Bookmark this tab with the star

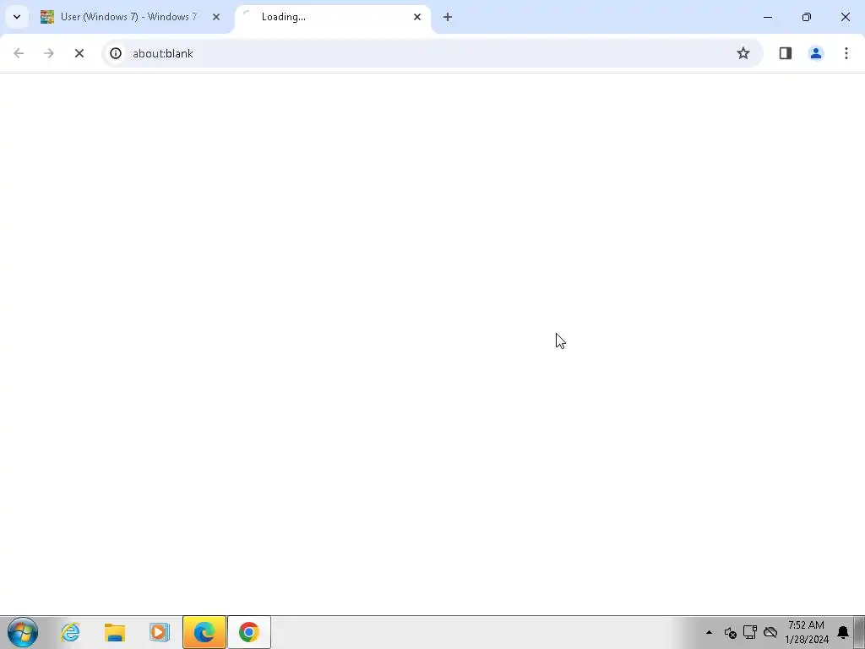pyautogui.click(x=743, y=53)
